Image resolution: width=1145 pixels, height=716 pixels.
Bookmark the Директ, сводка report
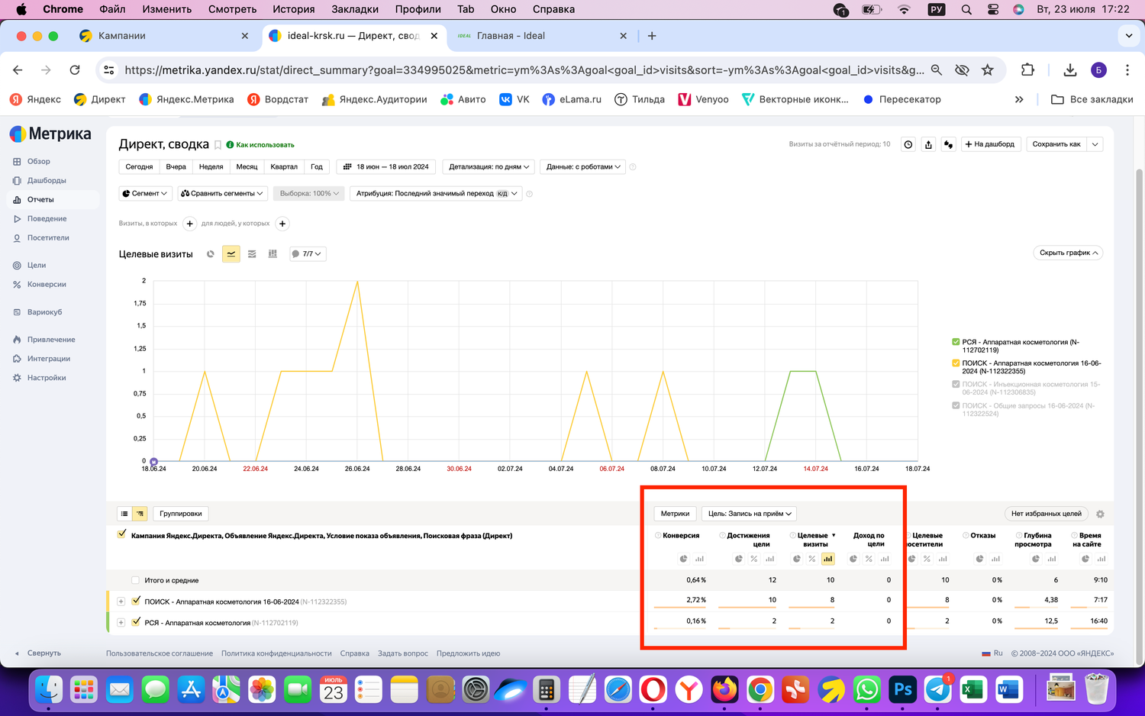pos(218,145)
